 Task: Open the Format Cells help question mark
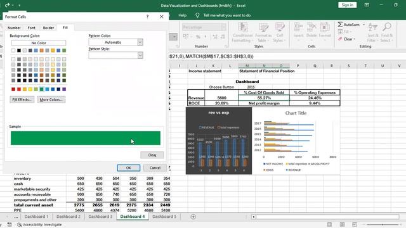coord(147,16)
